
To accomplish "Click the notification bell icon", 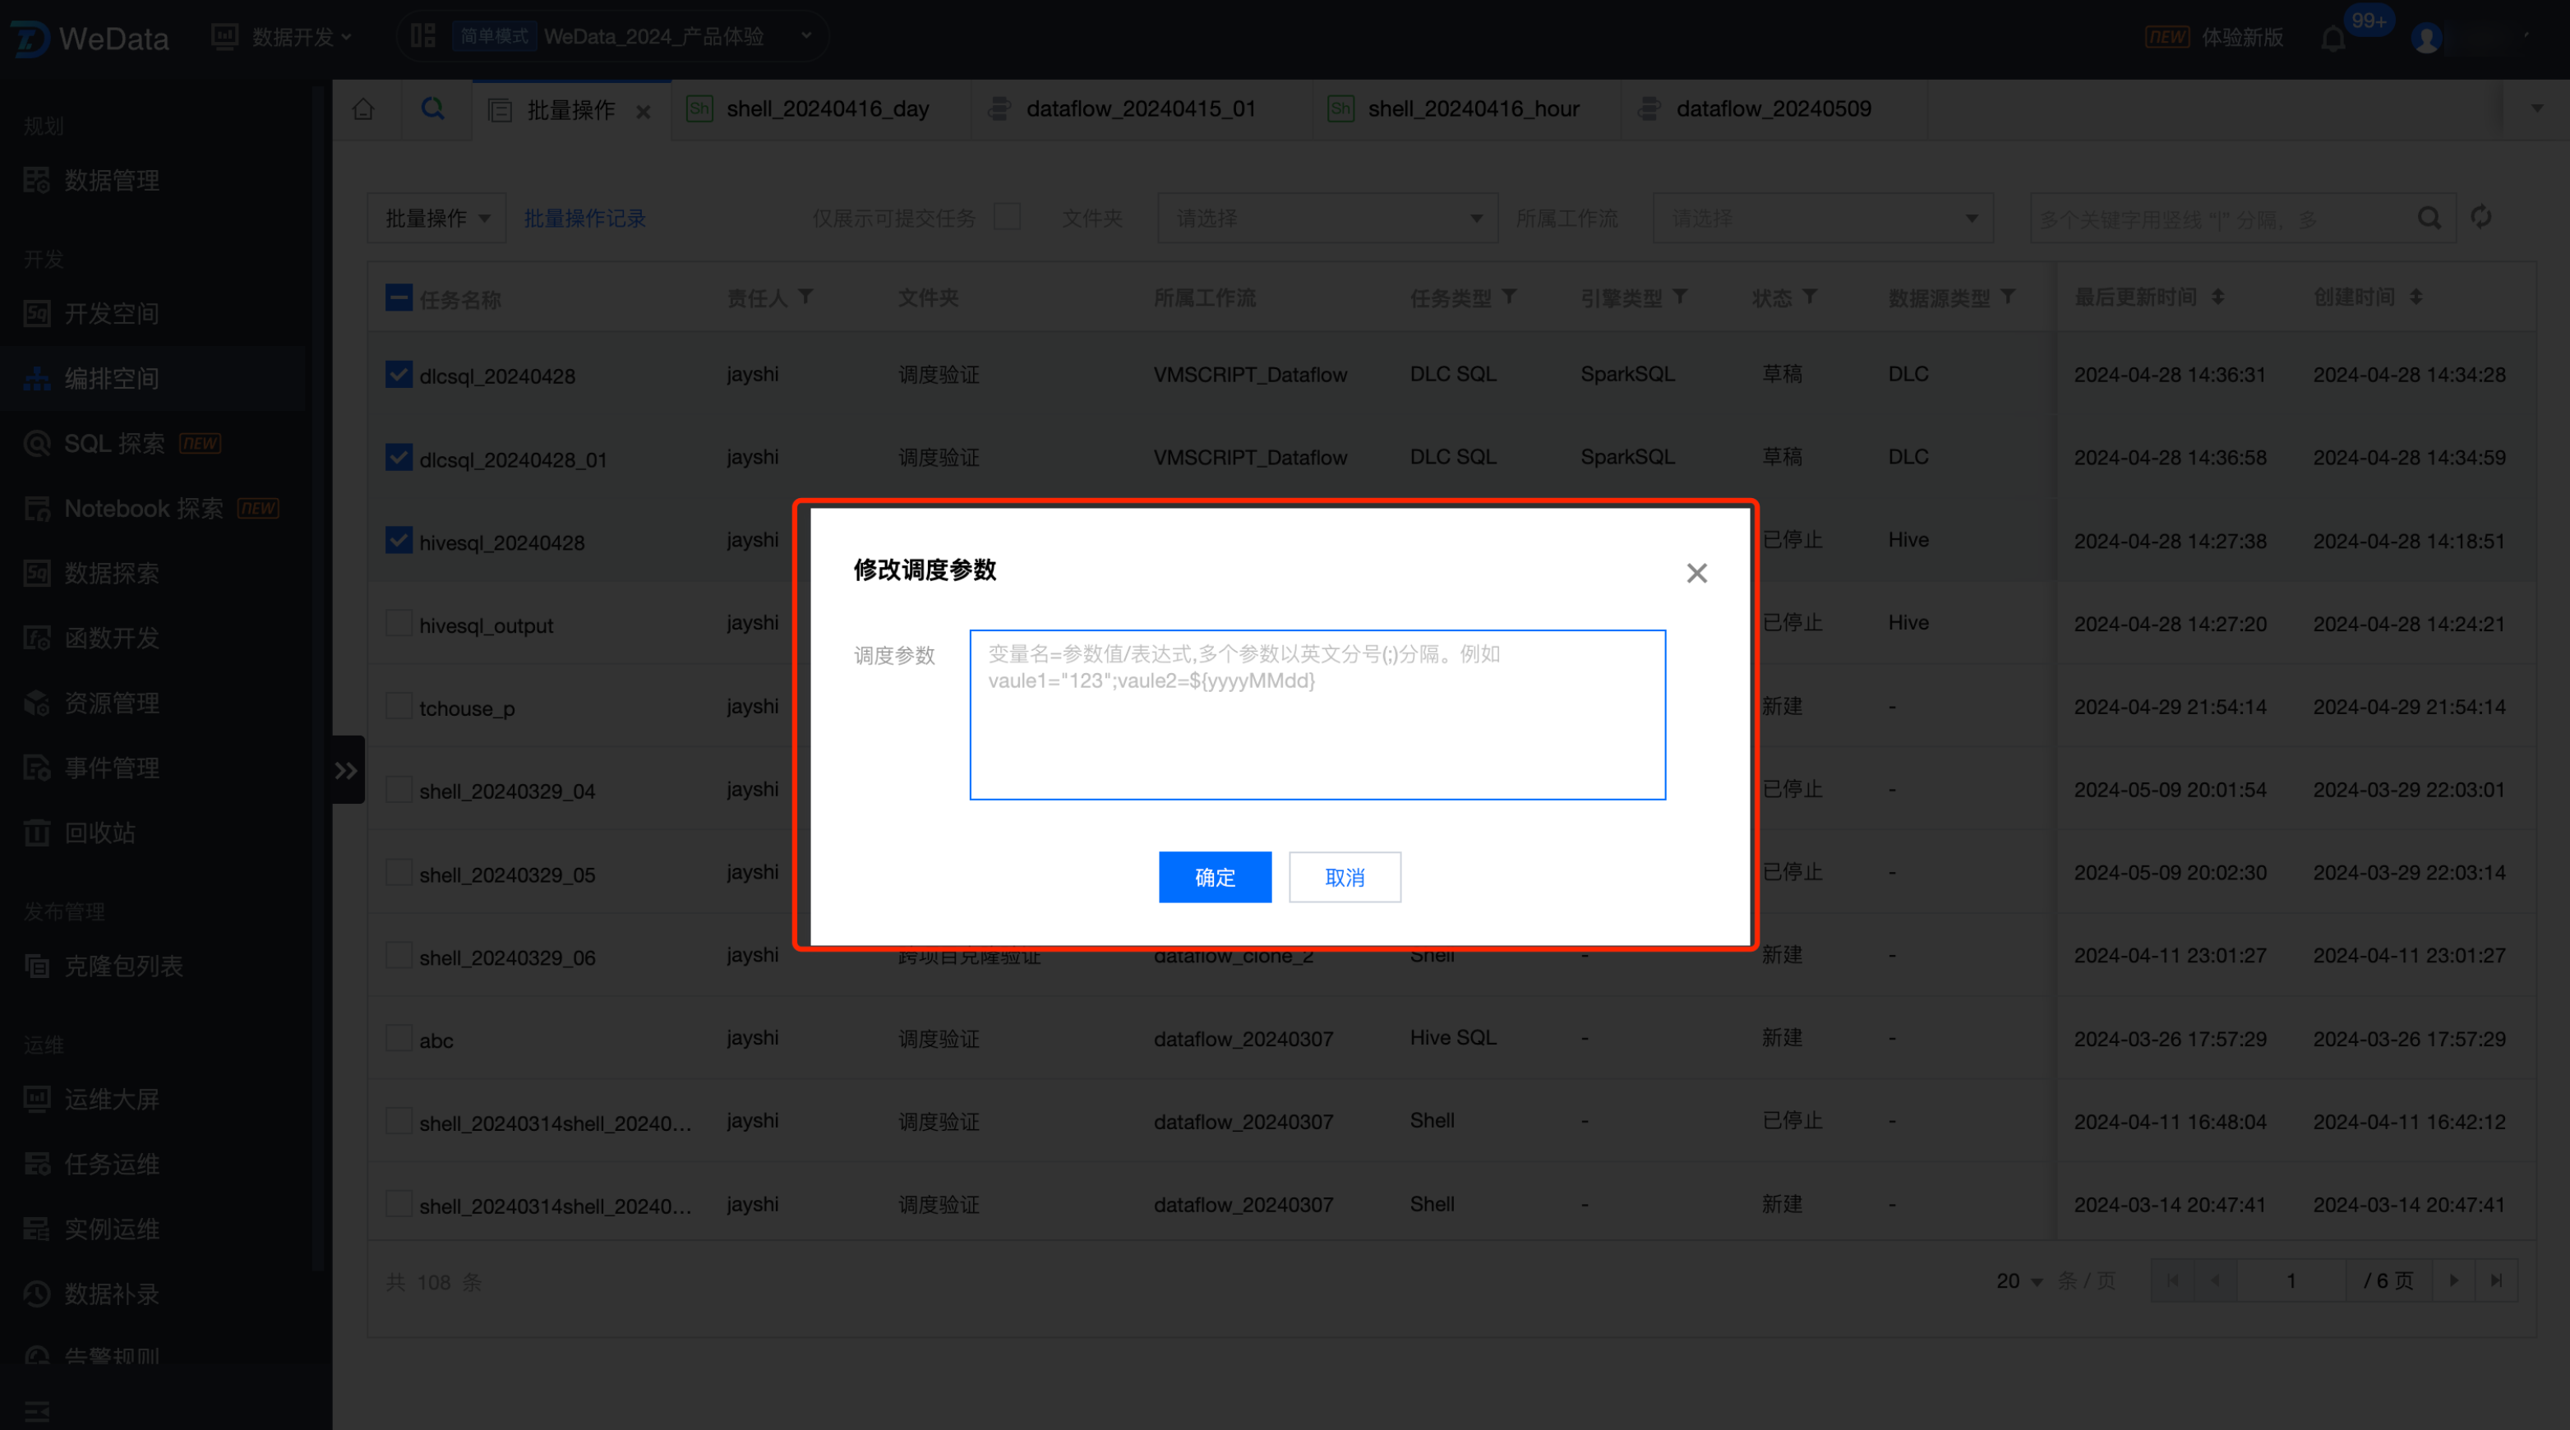I will 2332,39.
